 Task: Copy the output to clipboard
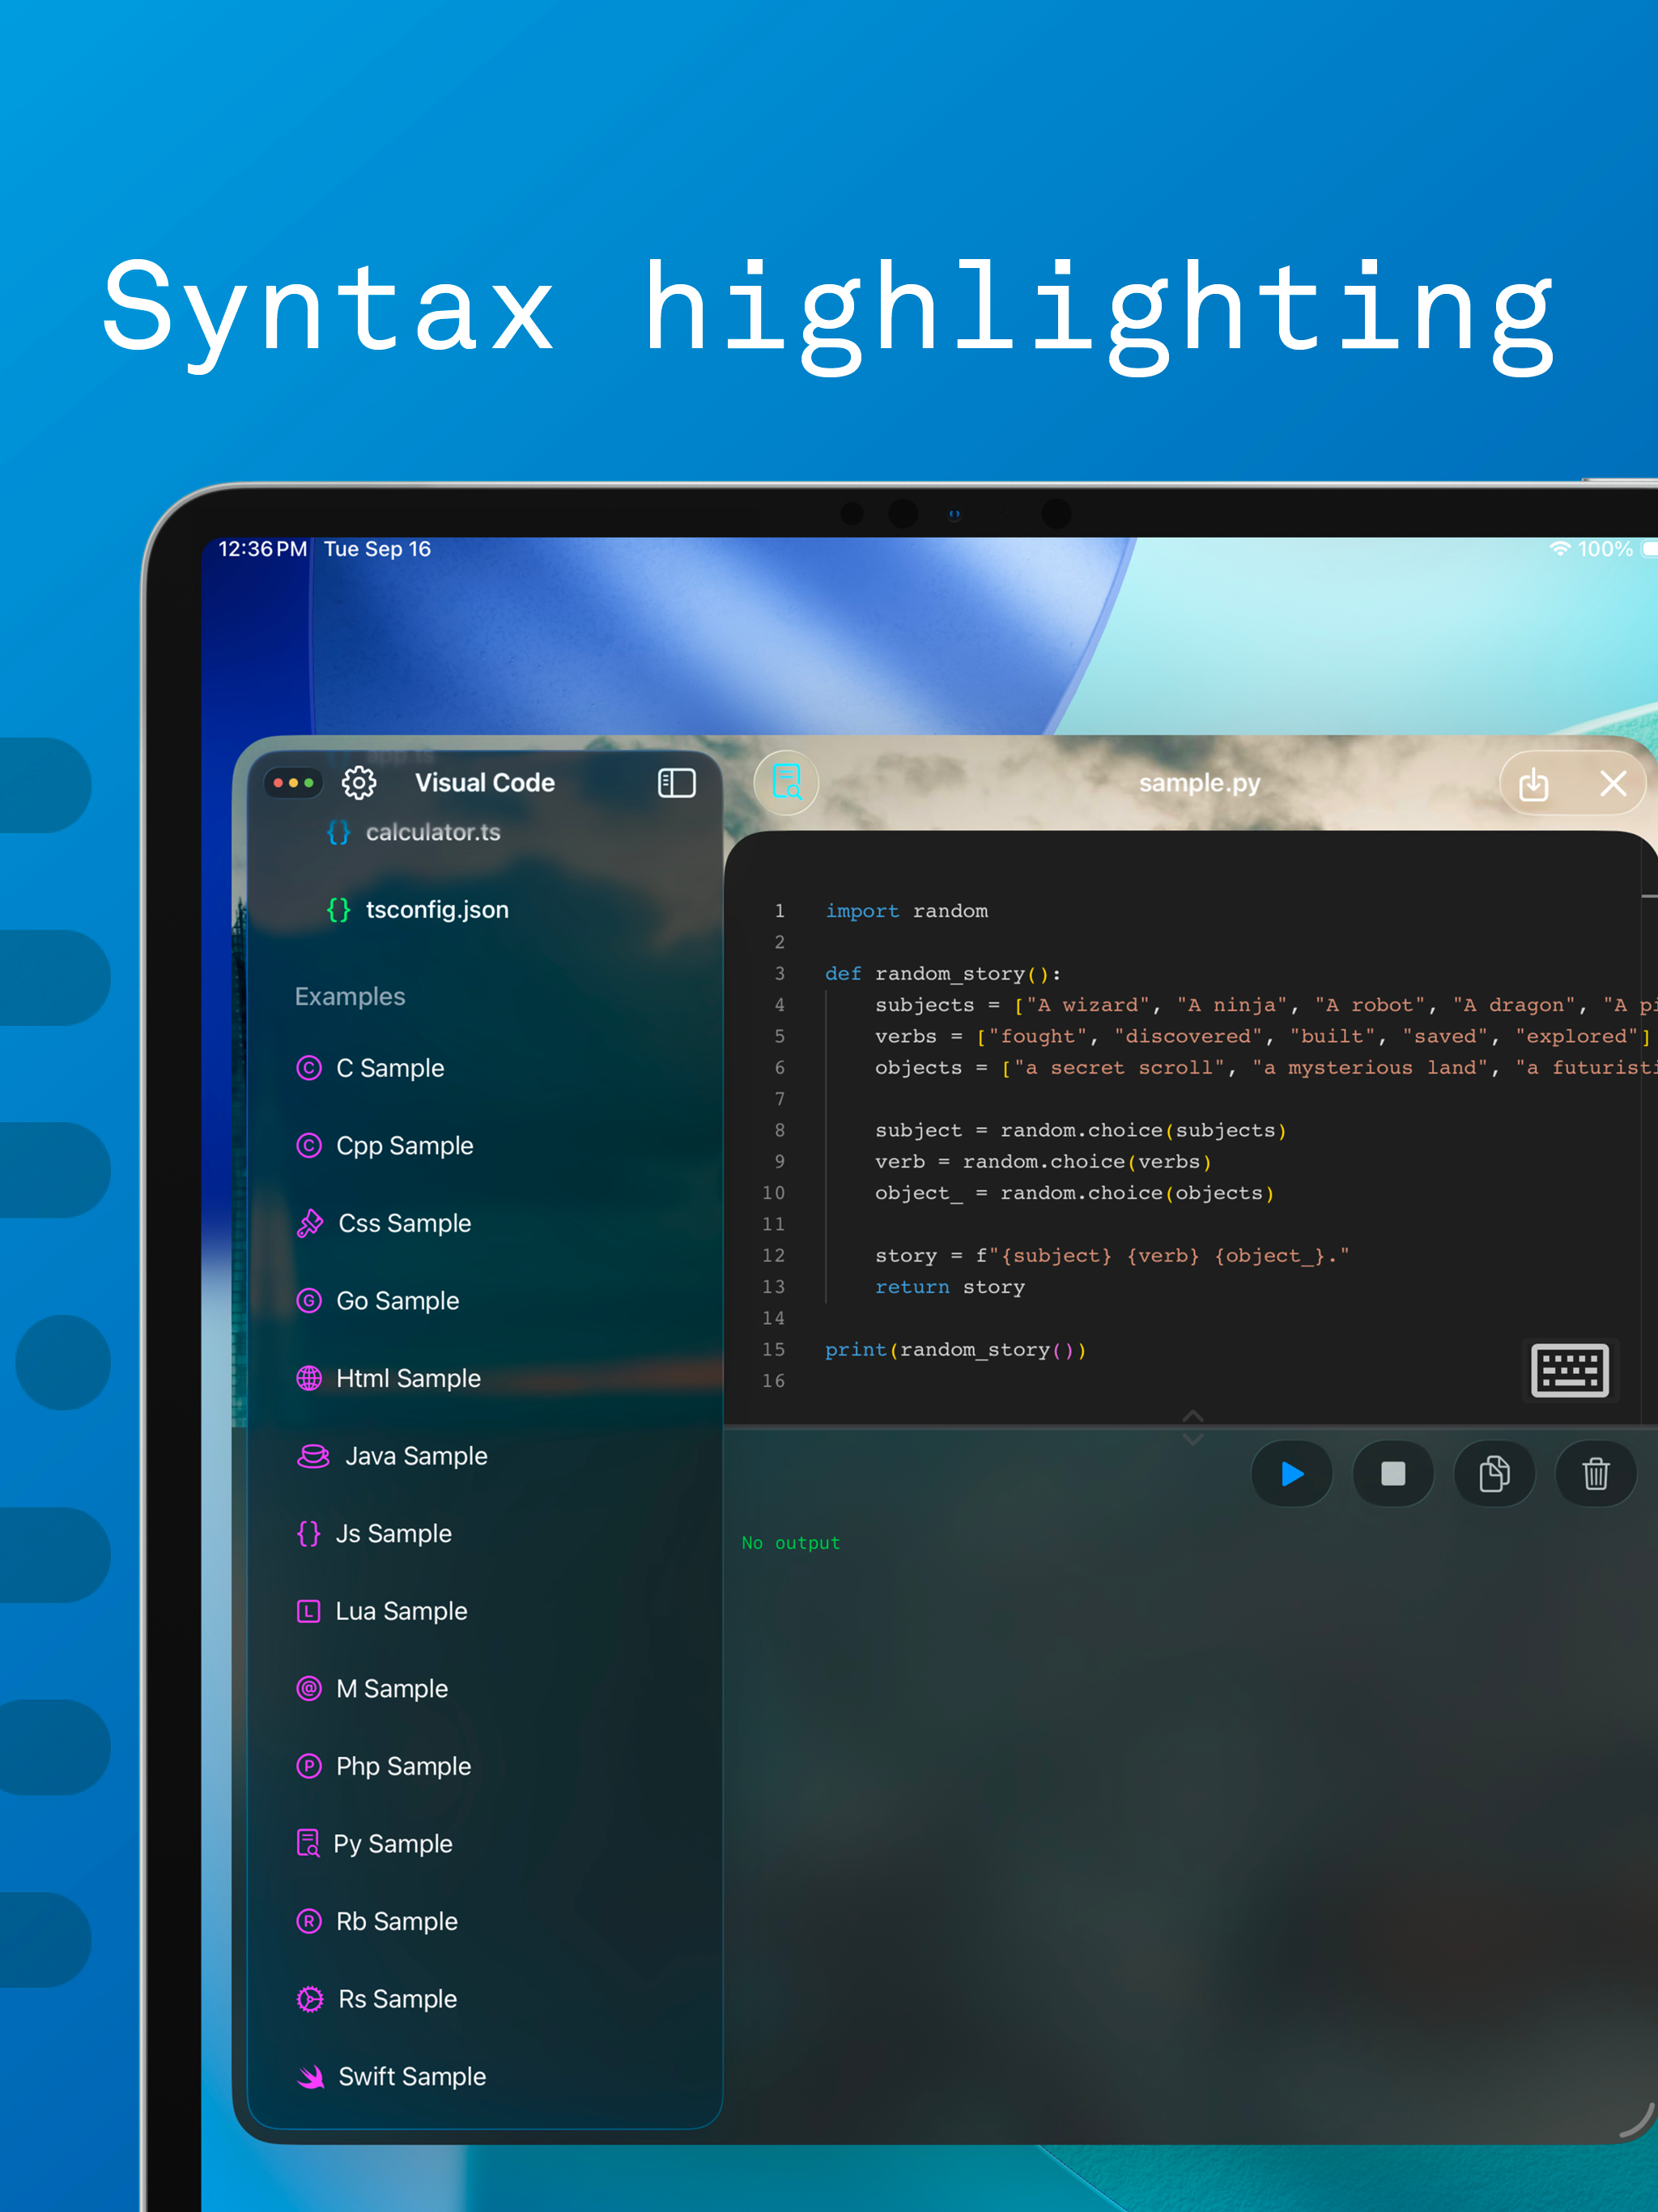tap(1494, 1473)
